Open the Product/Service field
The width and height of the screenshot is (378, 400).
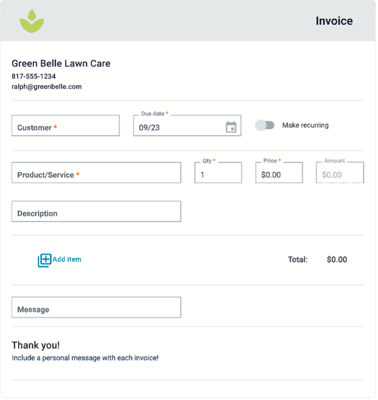click(x=97, y=173)
